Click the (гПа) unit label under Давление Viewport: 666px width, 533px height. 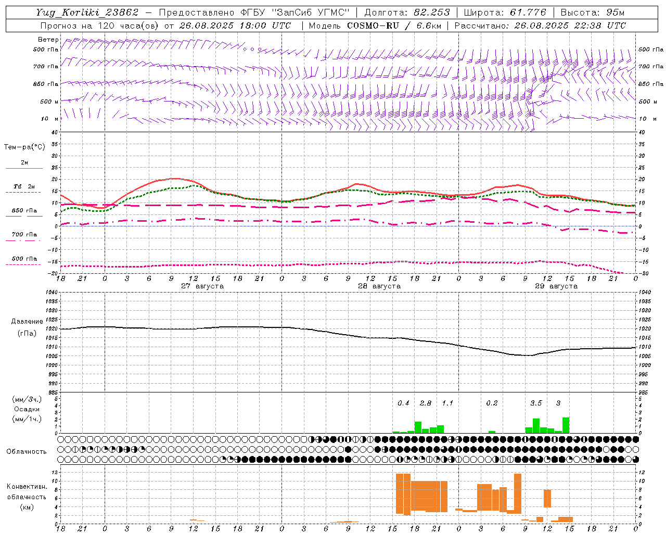tap(27, 334)
